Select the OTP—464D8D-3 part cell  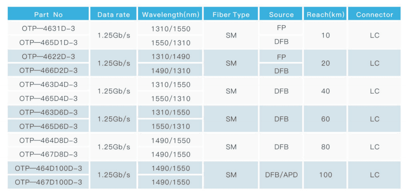48,141
